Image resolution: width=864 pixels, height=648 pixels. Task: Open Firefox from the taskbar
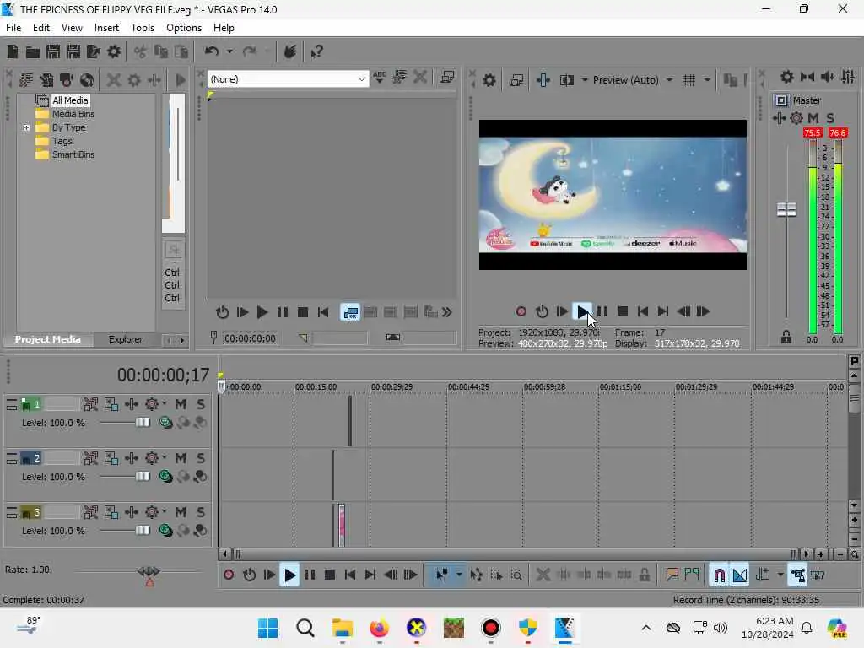[x=379, y=628]
